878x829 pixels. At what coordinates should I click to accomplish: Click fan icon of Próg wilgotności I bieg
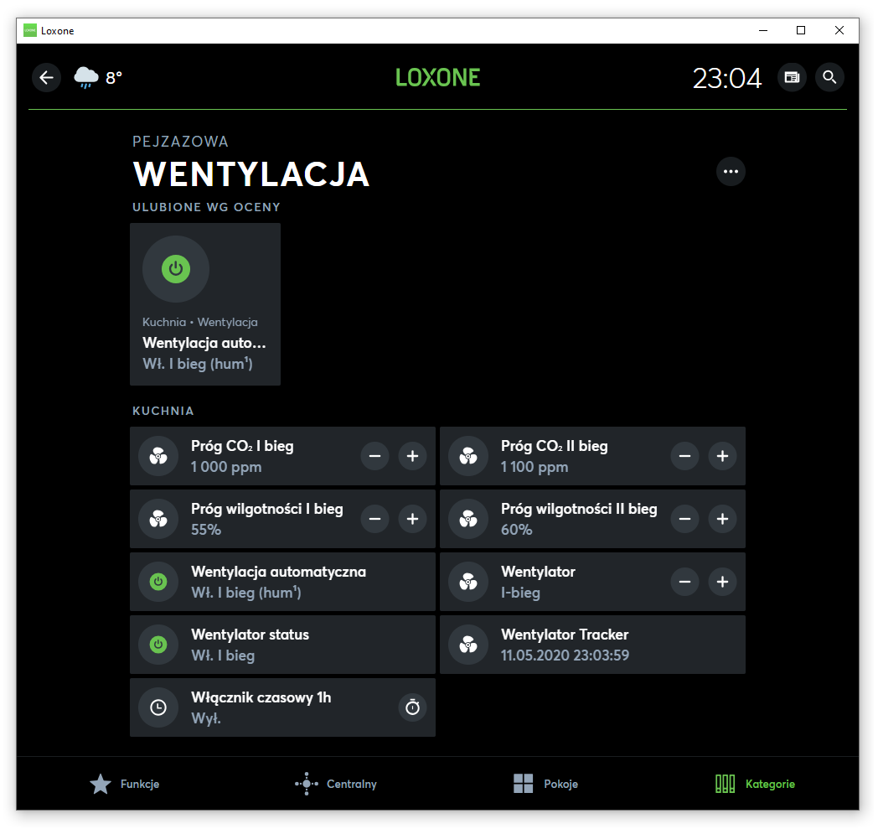(x=158, y=519)
